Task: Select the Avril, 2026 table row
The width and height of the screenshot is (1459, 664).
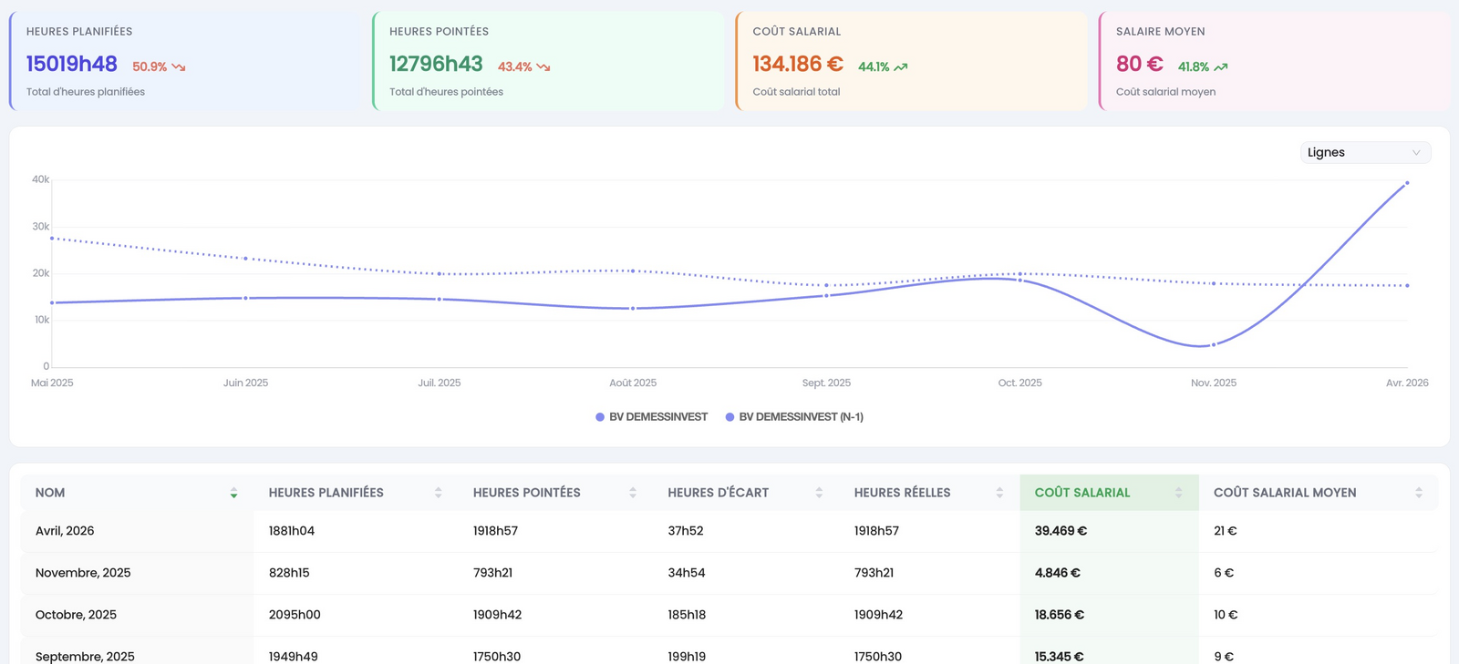Action: tap(729, 531)
